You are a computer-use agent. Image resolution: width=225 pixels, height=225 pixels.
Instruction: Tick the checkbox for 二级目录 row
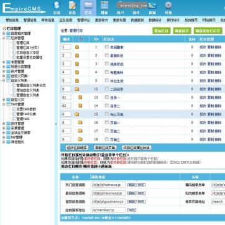click(x=106, y=89)
